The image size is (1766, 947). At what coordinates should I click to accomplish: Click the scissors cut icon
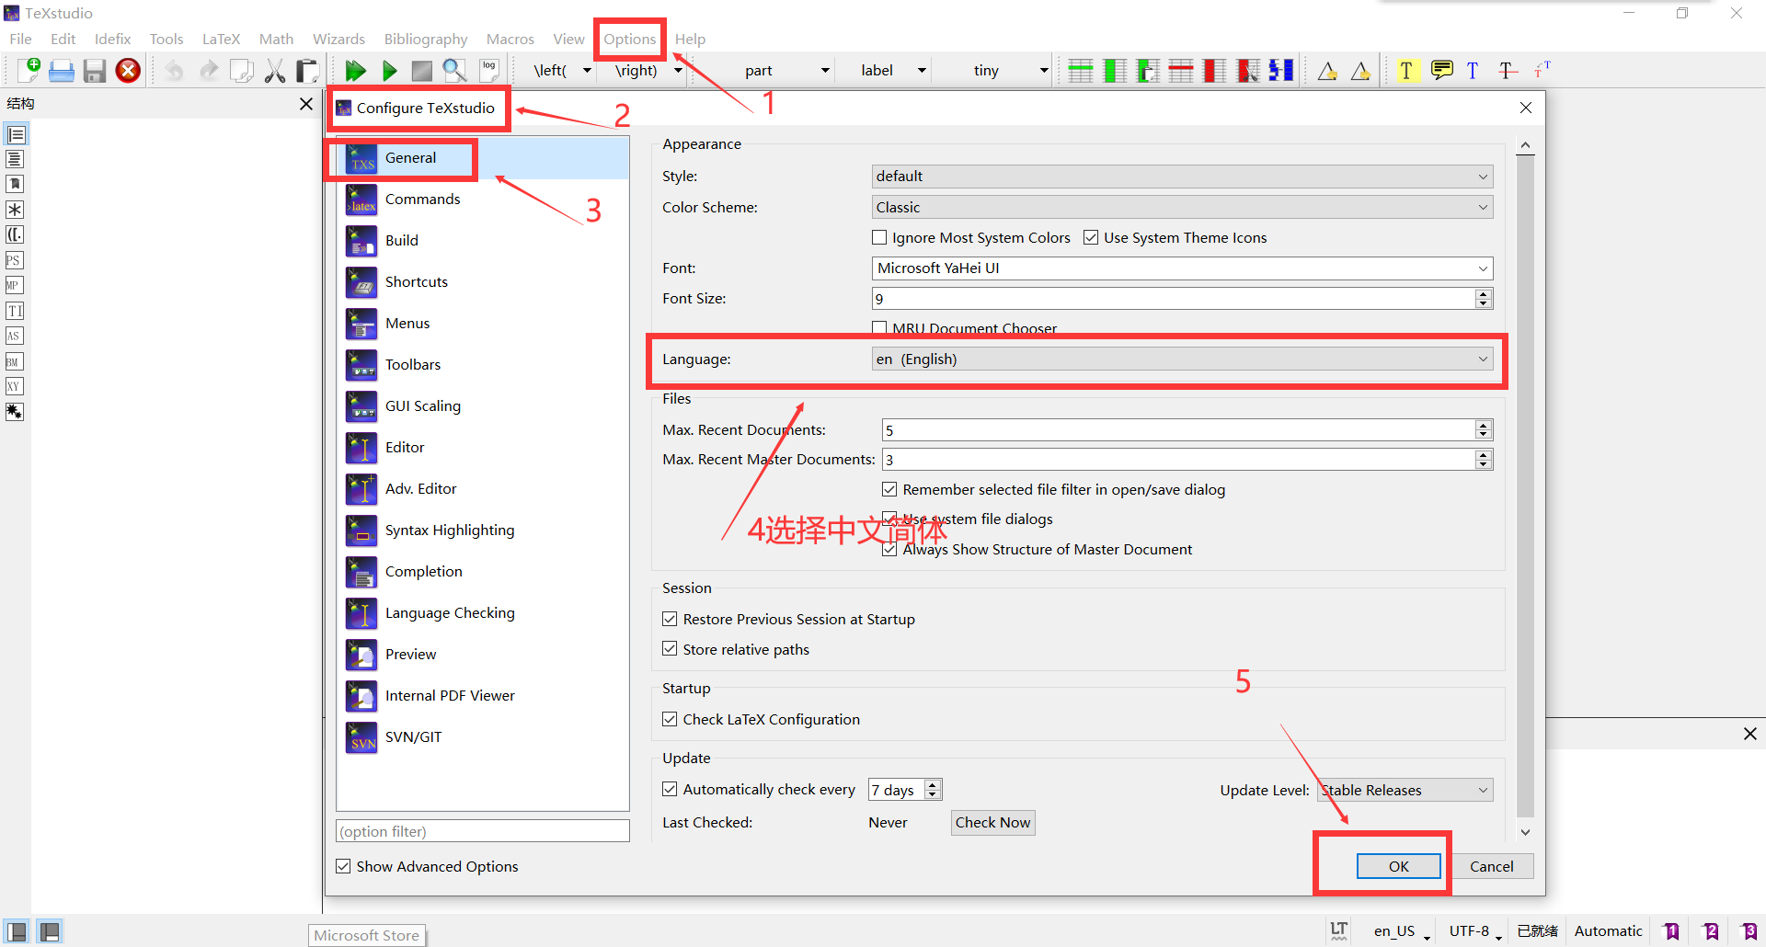[274, 71]
